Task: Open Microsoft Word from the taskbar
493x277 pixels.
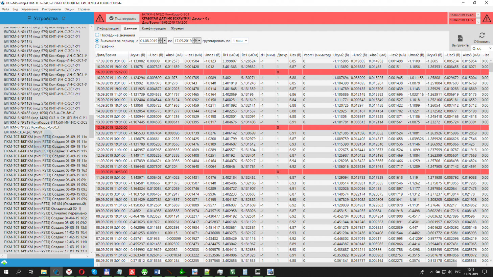Action: tap(157, 272)
